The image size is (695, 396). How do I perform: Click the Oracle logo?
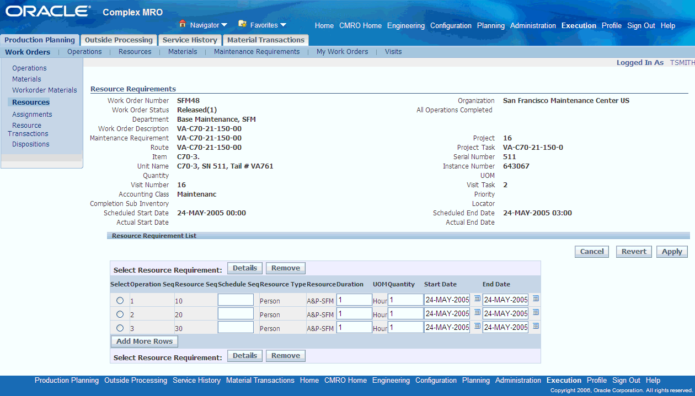pos(48,12)
